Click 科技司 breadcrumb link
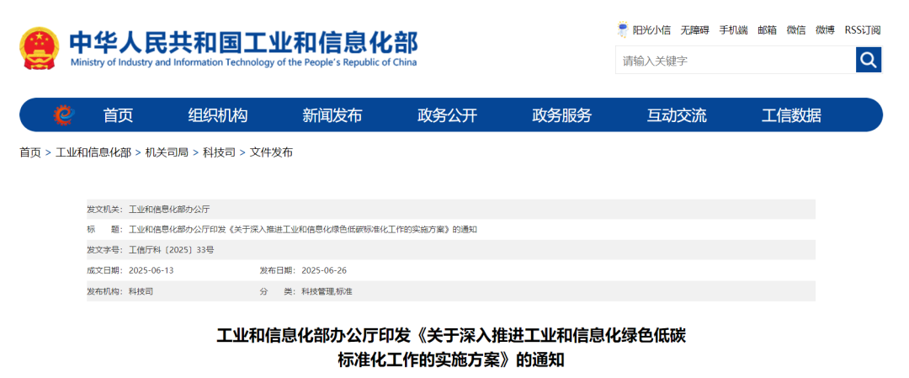Image resolution: width=909 pixels, height=378 pixels. click(x=219, y=152)
